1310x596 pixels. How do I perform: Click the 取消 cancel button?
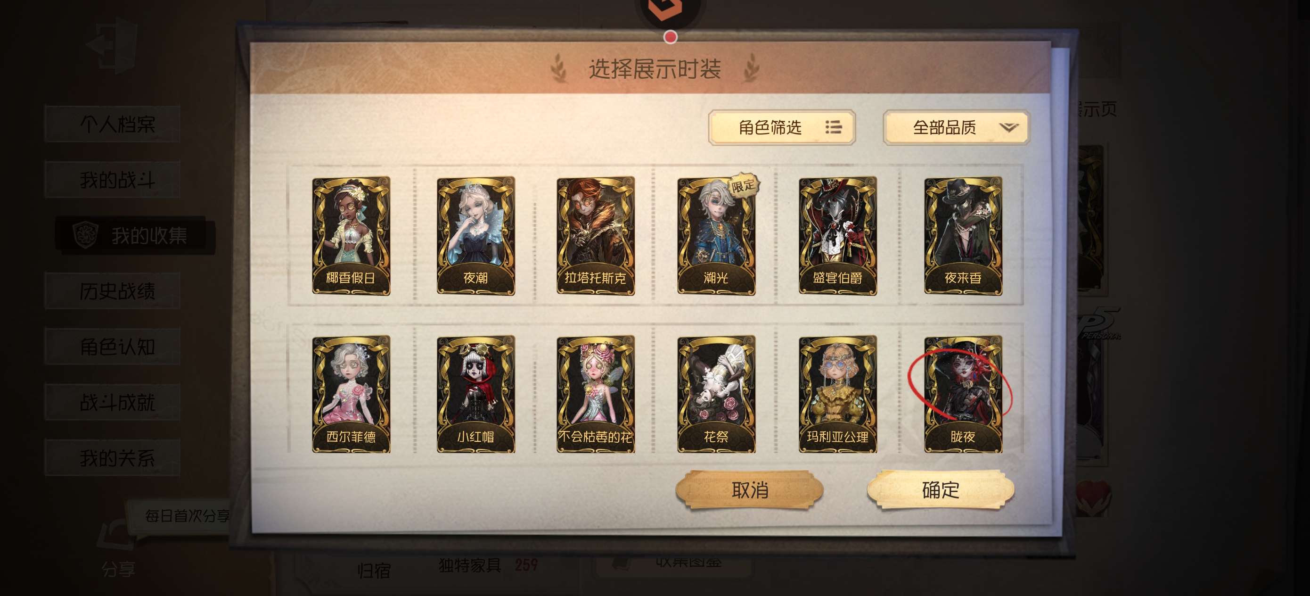click(750, 489)
